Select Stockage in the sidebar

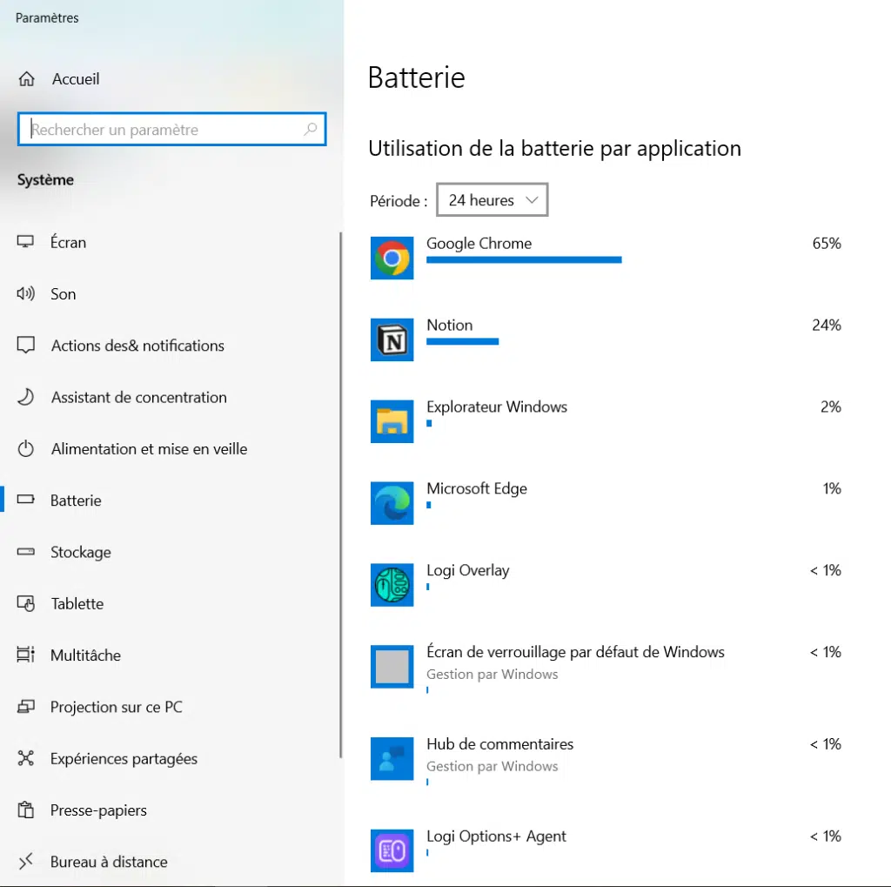[x=171, y=552]
